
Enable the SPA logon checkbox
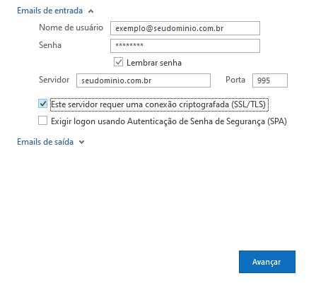pyautogui.click(x=43, y=121)
